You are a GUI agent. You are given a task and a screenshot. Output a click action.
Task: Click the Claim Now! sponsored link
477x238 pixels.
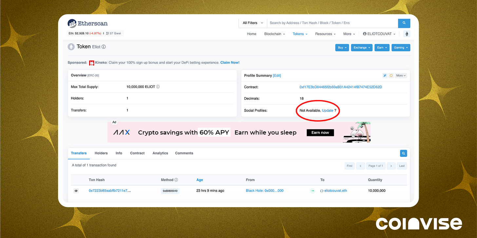[x=230, y=62]
